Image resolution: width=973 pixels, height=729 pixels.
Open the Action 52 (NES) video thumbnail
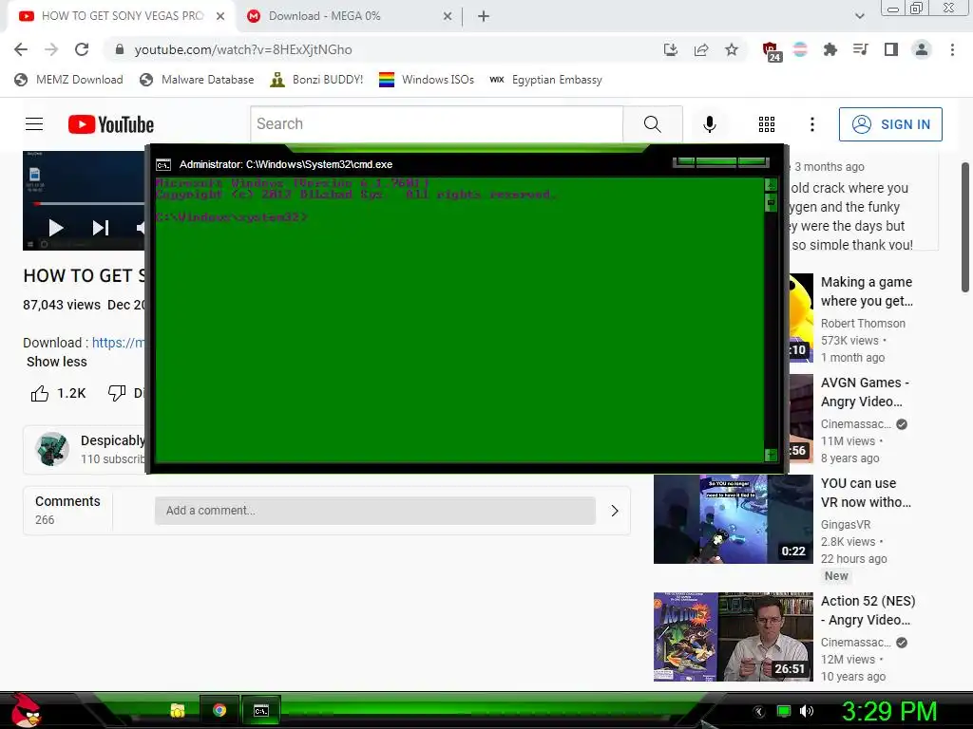[733, 637]
